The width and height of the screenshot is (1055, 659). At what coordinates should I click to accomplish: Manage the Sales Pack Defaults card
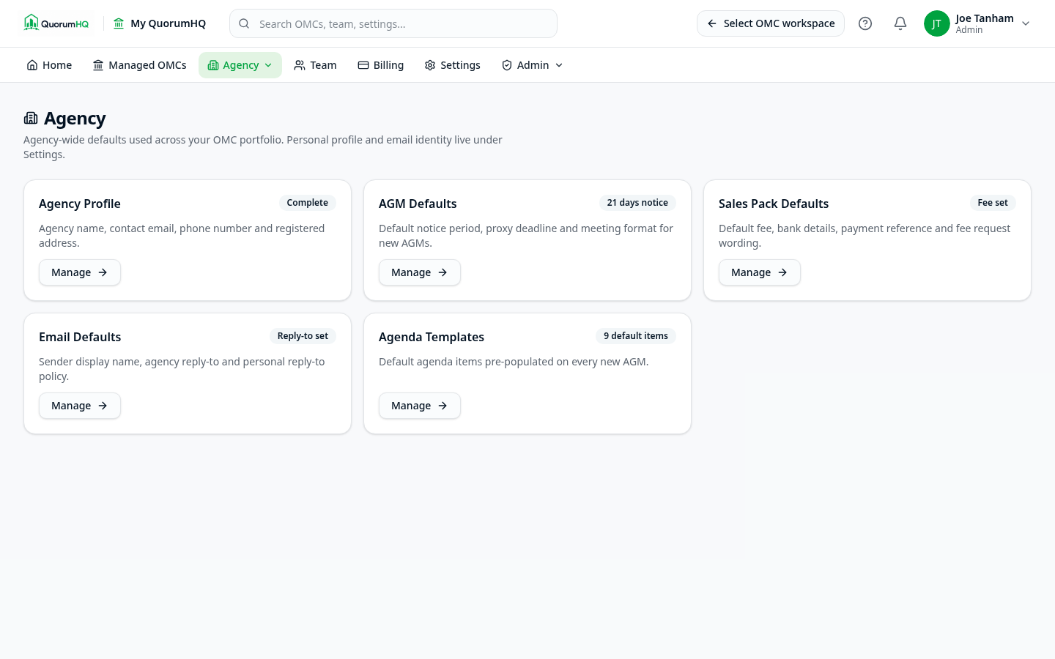(x=760, y=272)
